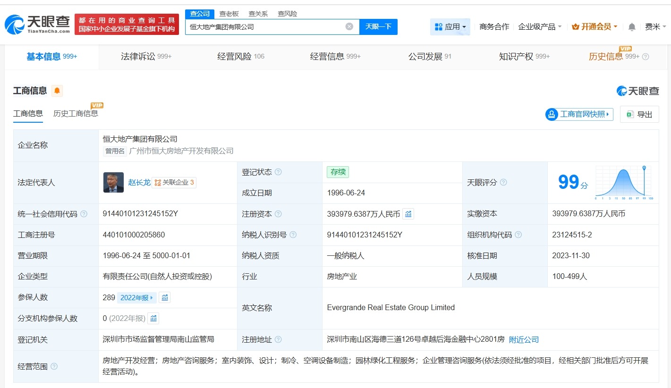This screenshot has height=388, width=671.
Task: Click the help icon next to 天眼评分
Action: tap(503, 182)
